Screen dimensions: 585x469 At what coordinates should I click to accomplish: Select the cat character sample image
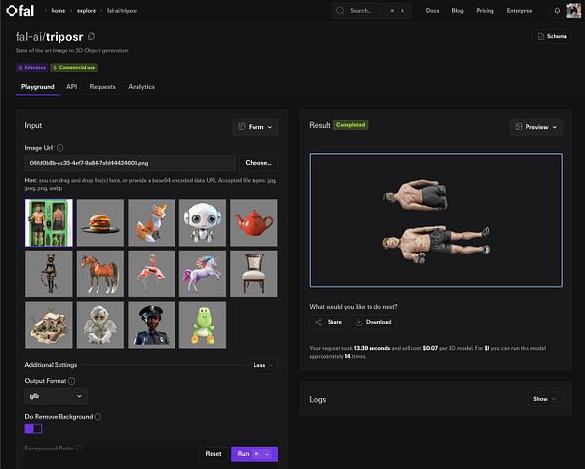click(x=49, y=274)
